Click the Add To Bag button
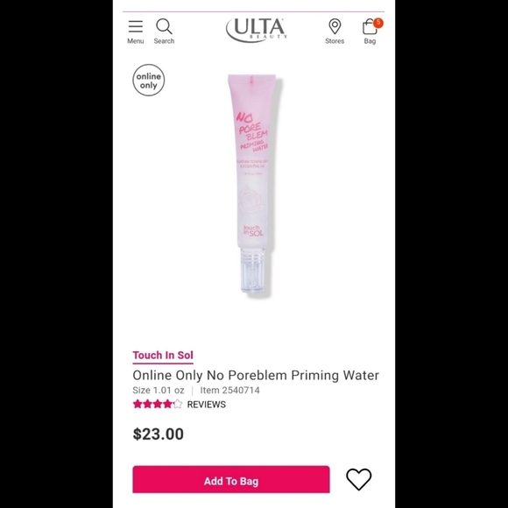The image size is (508, 508). (231, 479)
